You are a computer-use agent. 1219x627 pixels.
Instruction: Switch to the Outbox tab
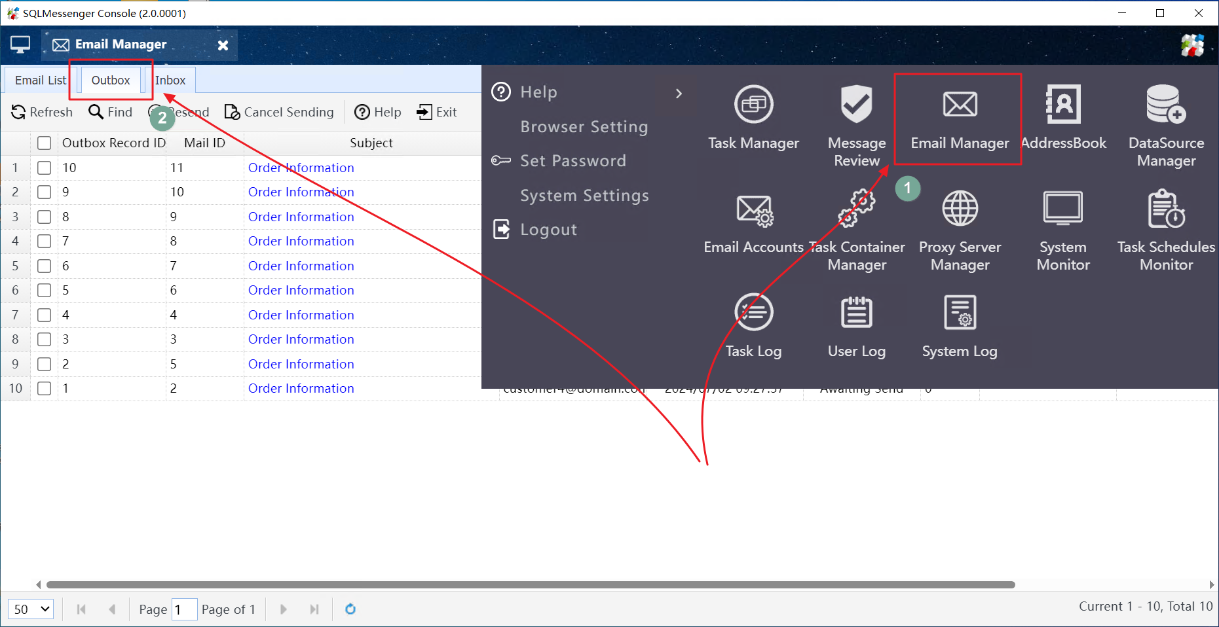[x=111, y=80]
